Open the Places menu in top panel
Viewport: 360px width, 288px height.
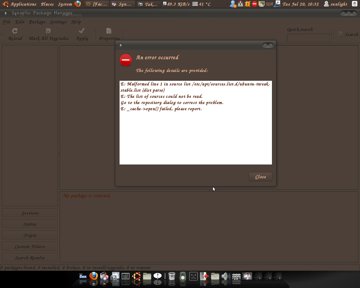point(47,4)
